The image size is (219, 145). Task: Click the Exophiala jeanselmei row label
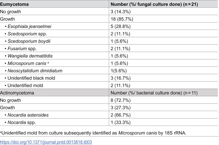29,26
